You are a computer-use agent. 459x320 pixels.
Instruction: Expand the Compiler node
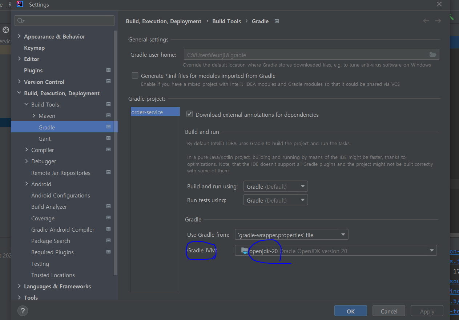click(27, 149)
